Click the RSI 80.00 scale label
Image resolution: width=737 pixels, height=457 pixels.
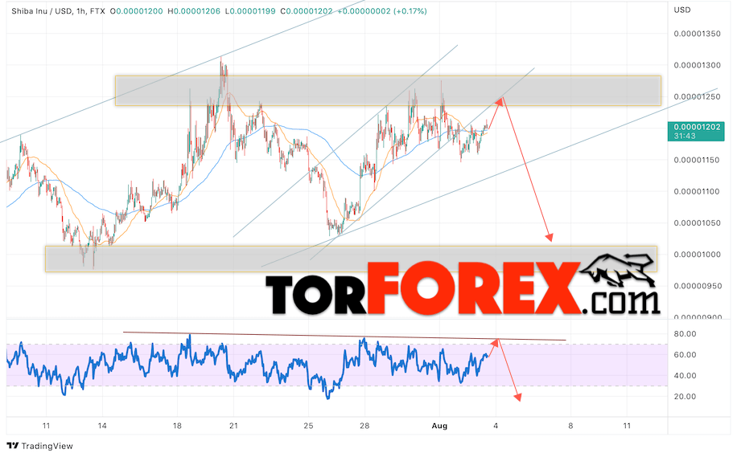[685, 334]
